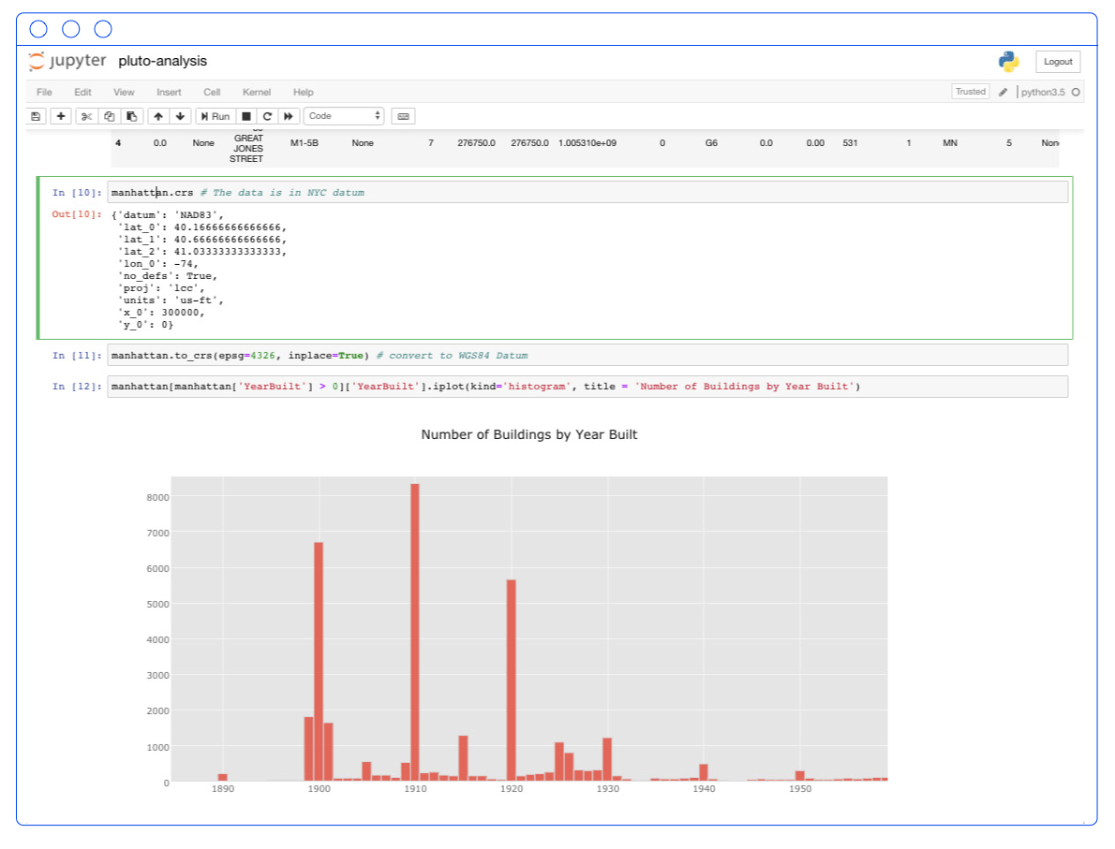Cut the selected cell with the scissors icon
The height and width of the screenshot is (849, 1115).
point(86,115)
